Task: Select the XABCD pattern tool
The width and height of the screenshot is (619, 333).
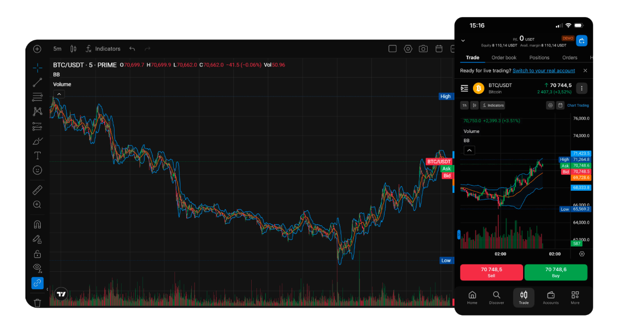Action: tap(37, 111)
